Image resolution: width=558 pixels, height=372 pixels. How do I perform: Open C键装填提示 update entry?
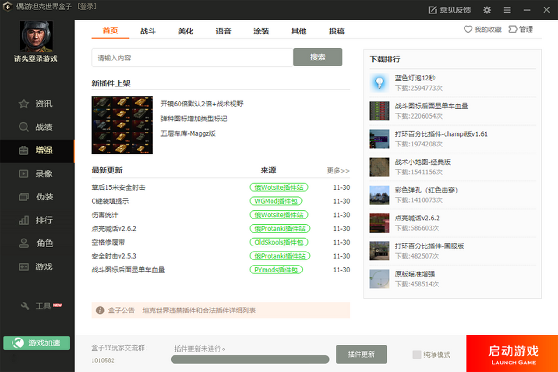click(110, 201)
